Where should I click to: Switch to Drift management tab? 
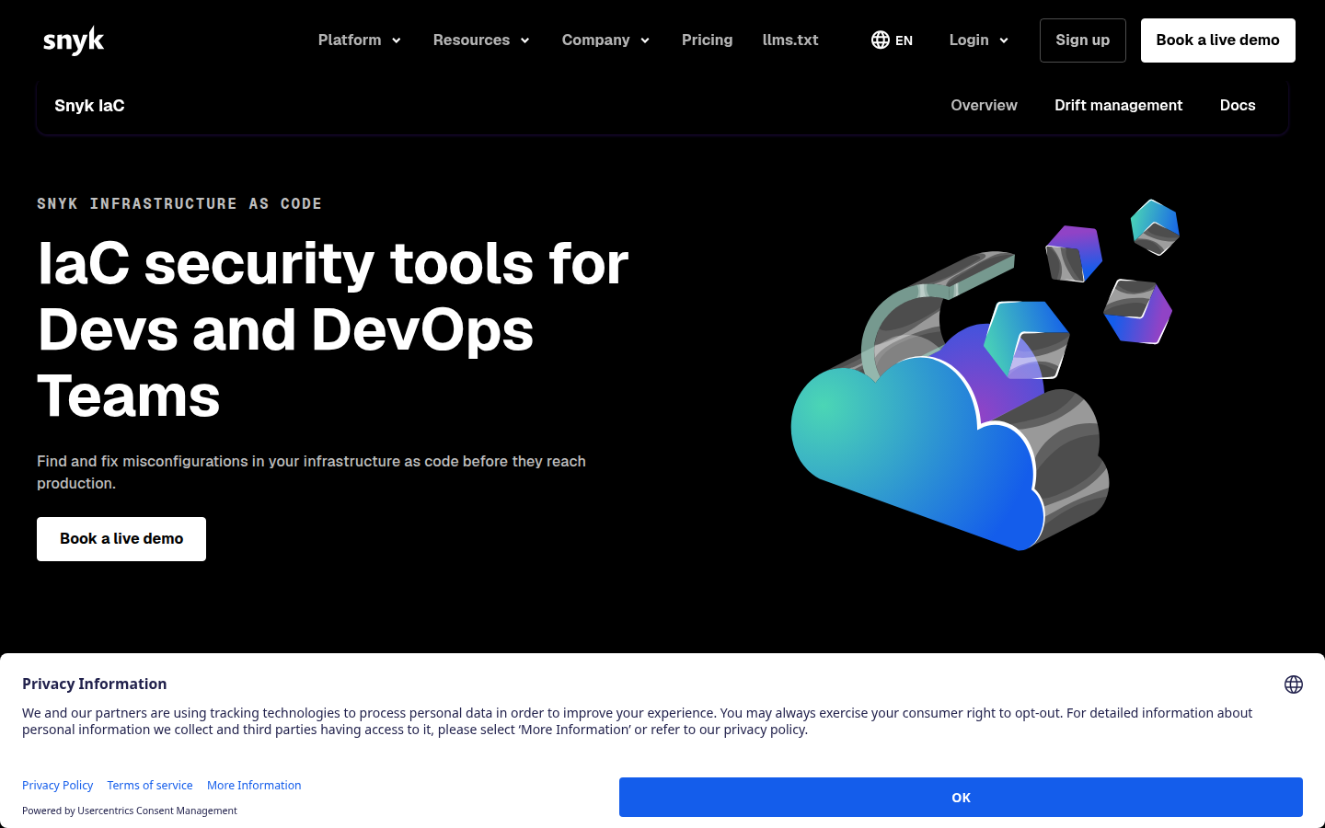[1119, 106]
